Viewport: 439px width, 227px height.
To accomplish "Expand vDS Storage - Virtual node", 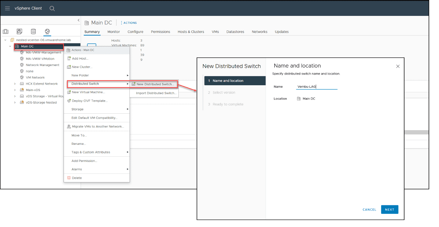I will point(15,96).
